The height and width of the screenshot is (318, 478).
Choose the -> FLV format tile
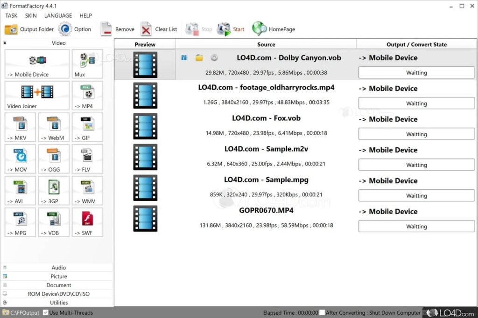click(87, 159)
